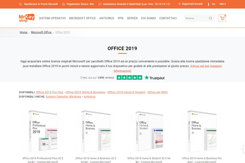Go to Home via the breadcrumb
Viewport: 245px width, 163px height.
(x=23, y=32)
